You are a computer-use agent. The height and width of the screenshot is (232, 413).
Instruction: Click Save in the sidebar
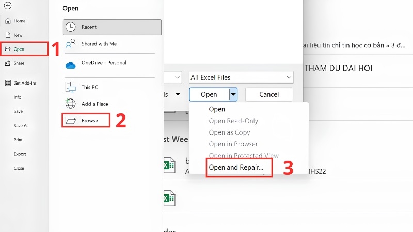pos(18,111)
